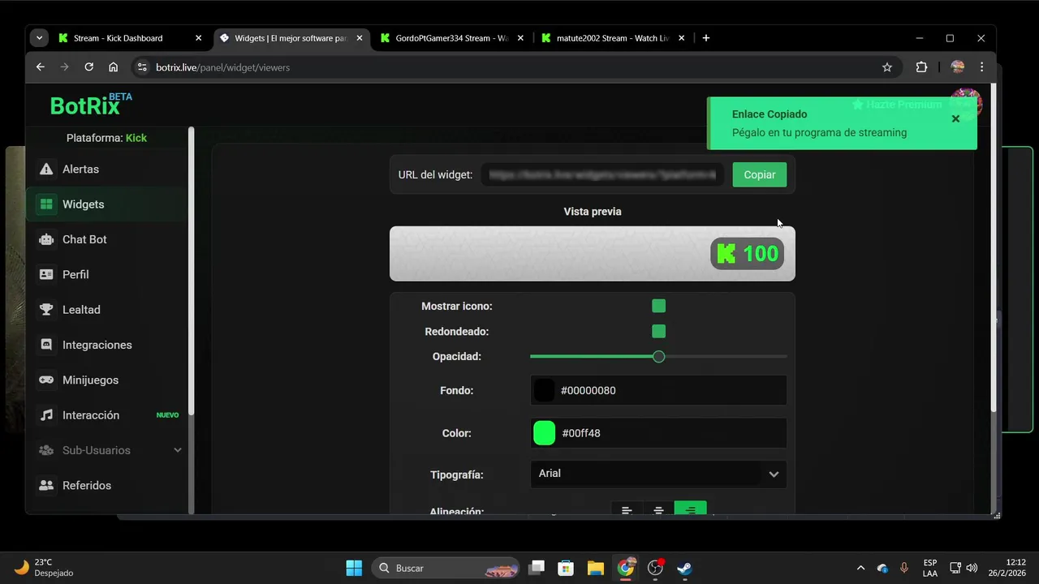Switch to the matute2002 Stream tab
The height and width of the screenshot is (584, 1039).
point(613,38)
